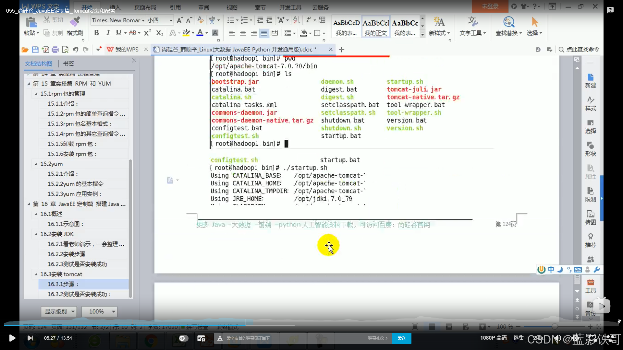Click 1080P 高清 quality button
Image resolution: width=623 pixels, height=350 pixels.
(493, 338)
